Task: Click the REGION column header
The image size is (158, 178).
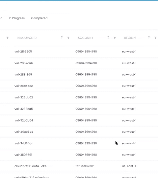Action: click(130, 38)
